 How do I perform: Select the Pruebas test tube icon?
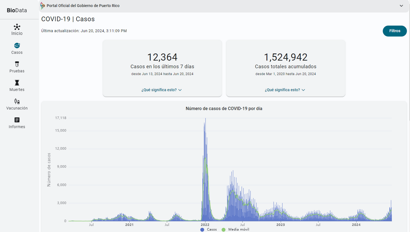[x=17, y=64]
